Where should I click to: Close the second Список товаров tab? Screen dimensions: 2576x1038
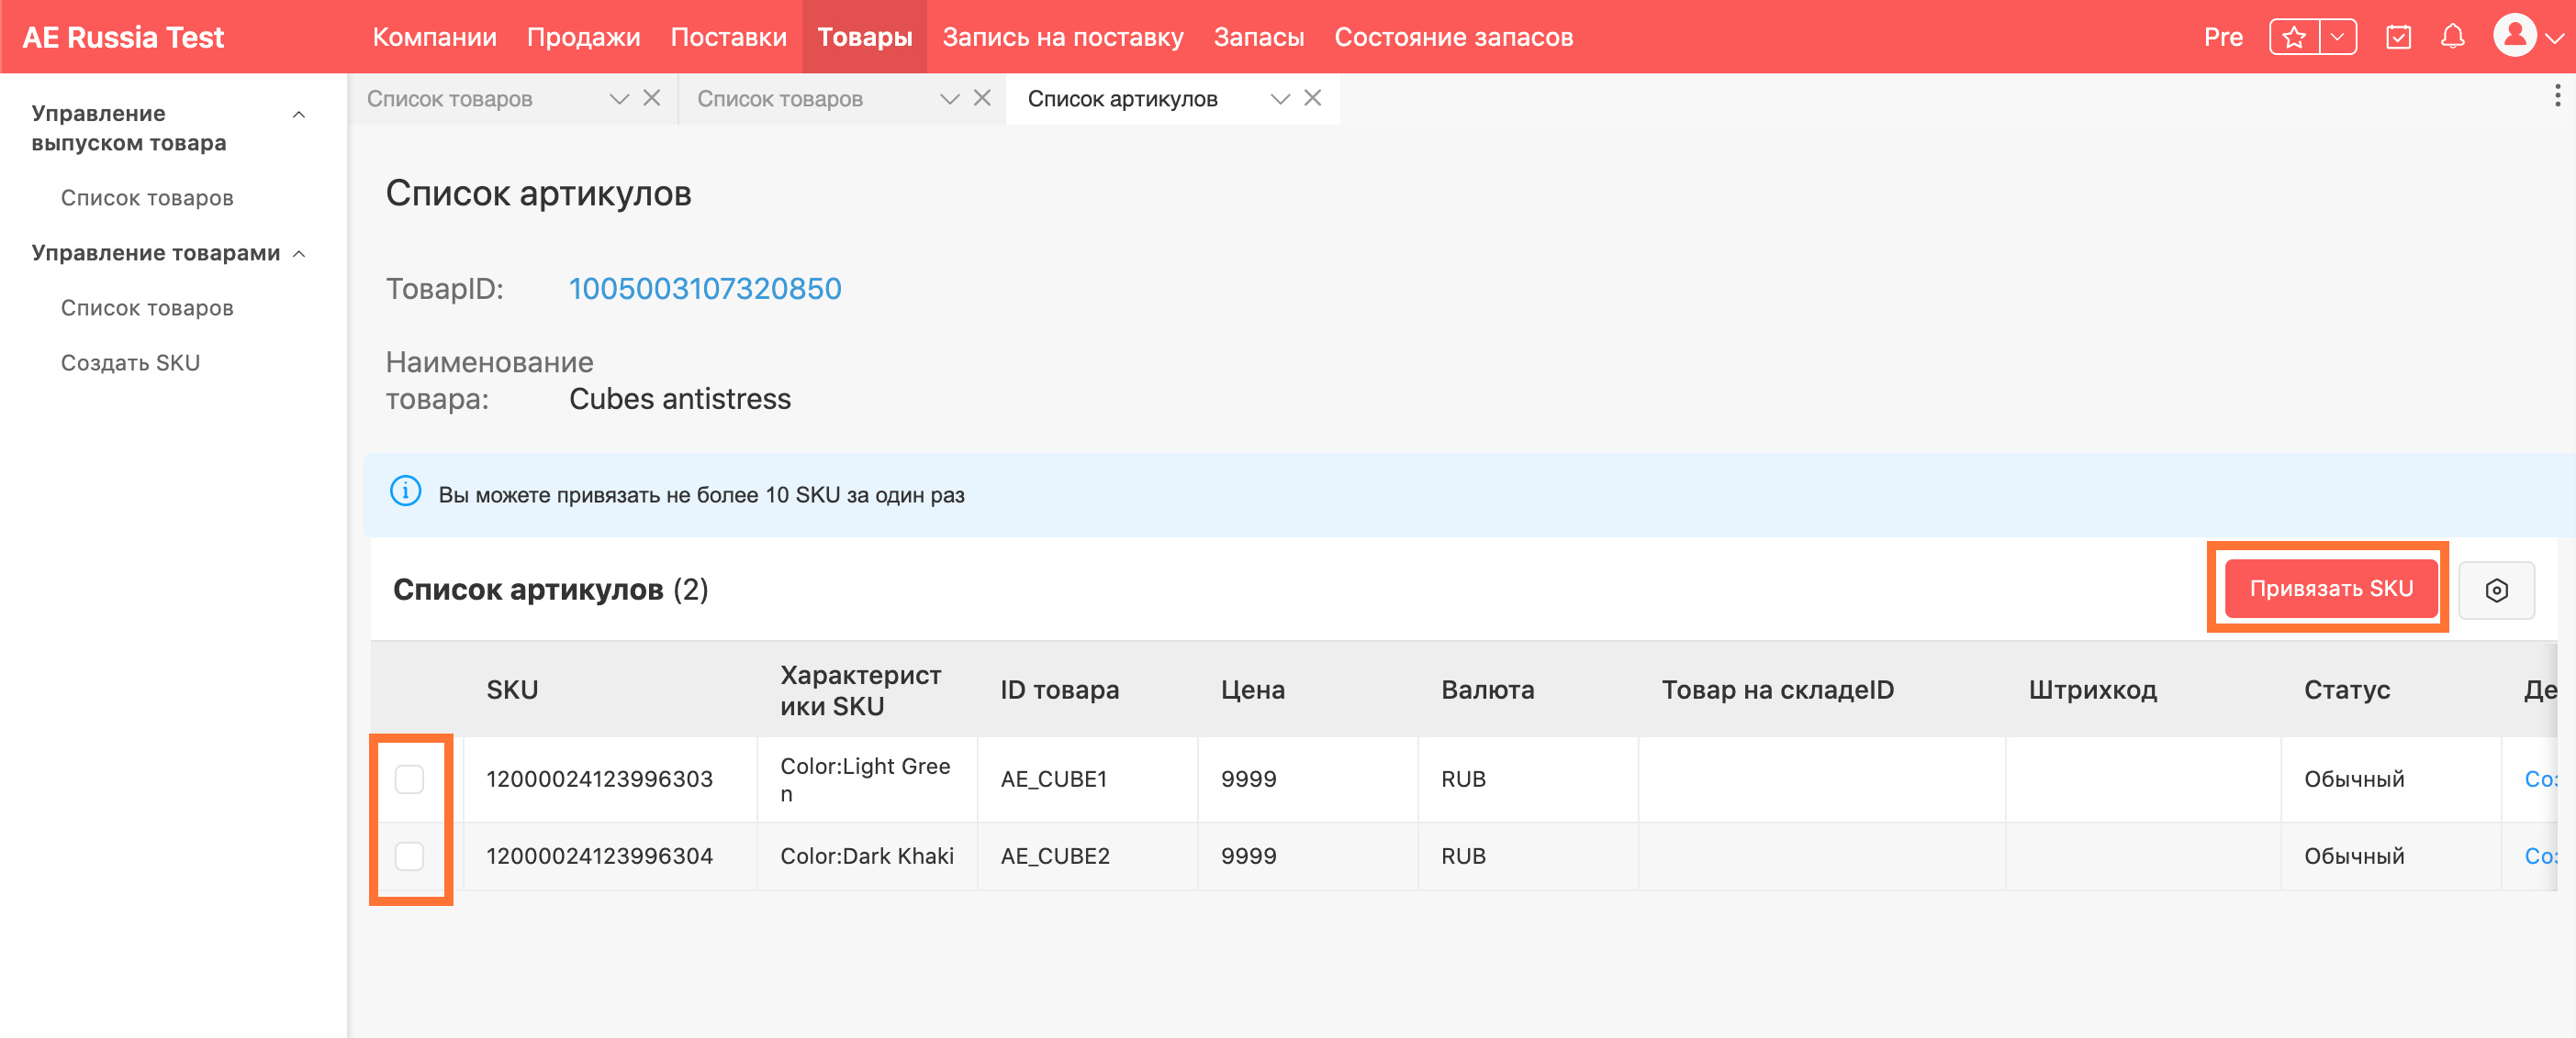(x=982, y=98)
